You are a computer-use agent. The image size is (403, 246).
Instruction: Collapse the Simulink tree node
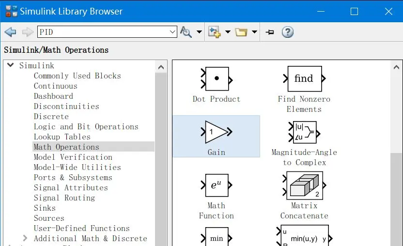coord(11,65)
